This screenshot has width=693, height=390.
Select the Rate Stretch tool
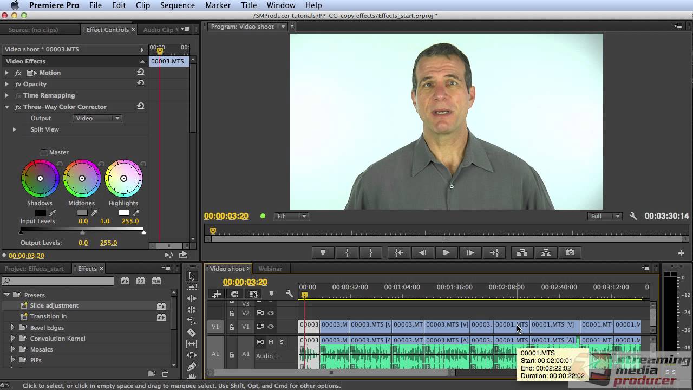[x=192, y=321]
